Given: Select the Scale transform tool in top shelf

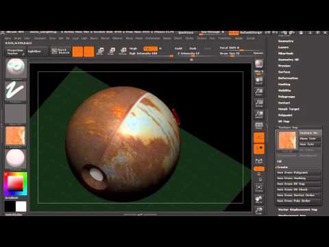Looking at the screenshot, I should [x=112, y=51].
